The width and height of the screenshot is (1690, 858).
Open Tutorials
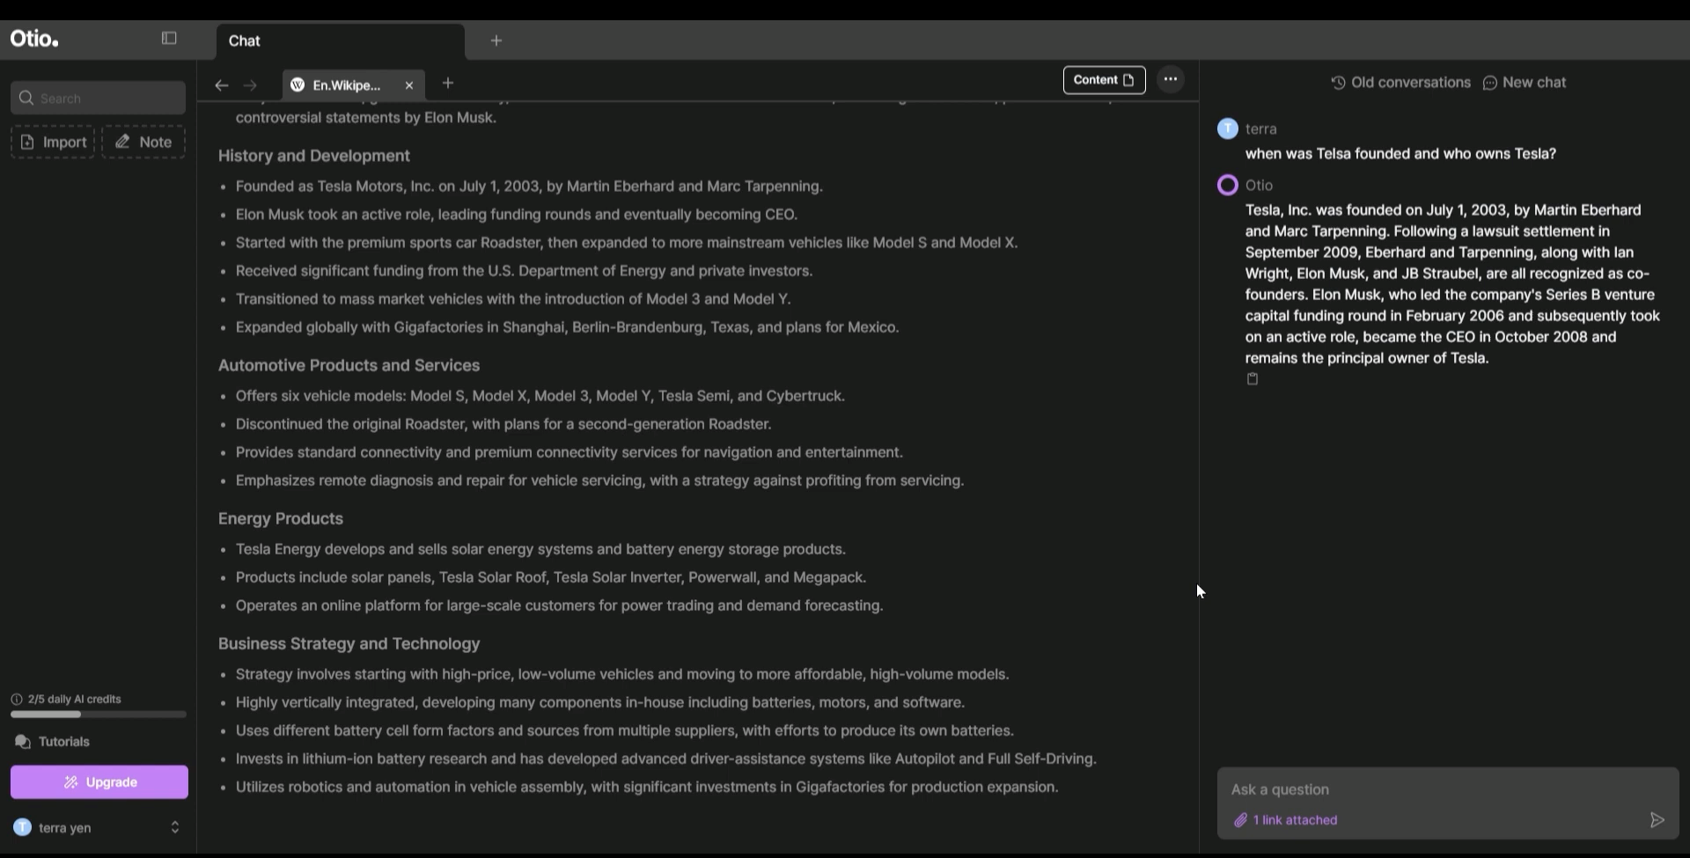click(x=53, y=742)
